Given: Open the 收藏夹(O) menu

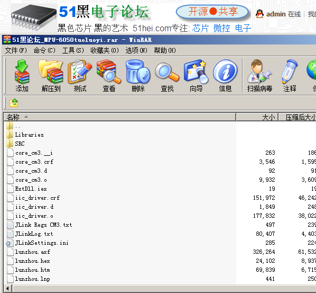Looking at the screenshot, I should click(105, 50).
